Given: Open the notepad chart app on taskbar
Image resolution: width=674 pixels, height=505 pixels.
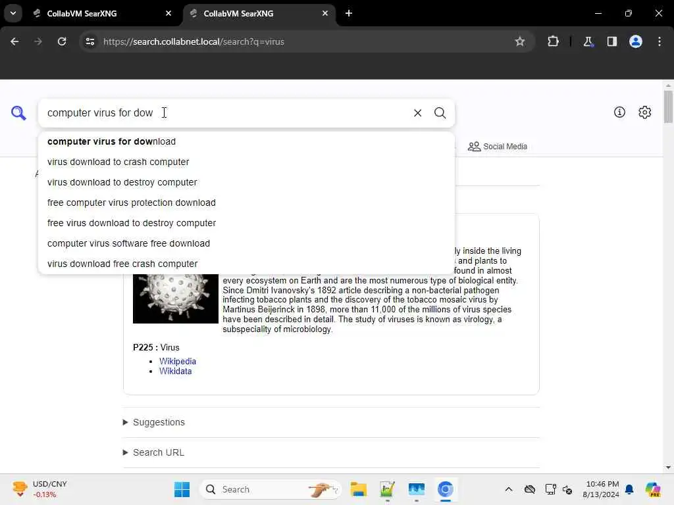Looking at the screenshot, I should tap(387, 489).
